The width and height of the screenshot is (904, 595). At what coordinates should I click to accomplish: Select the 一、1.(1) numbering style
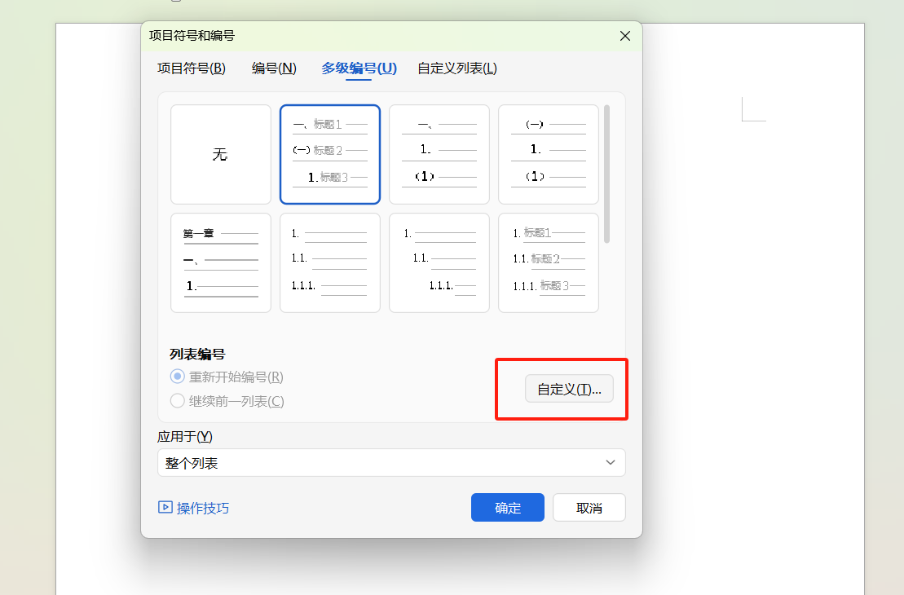click(x=439, y=153)
